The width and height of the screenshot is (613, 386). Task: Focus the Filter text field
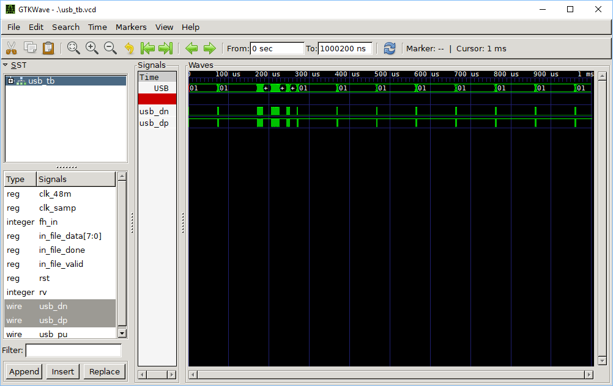tap(73, 351)
